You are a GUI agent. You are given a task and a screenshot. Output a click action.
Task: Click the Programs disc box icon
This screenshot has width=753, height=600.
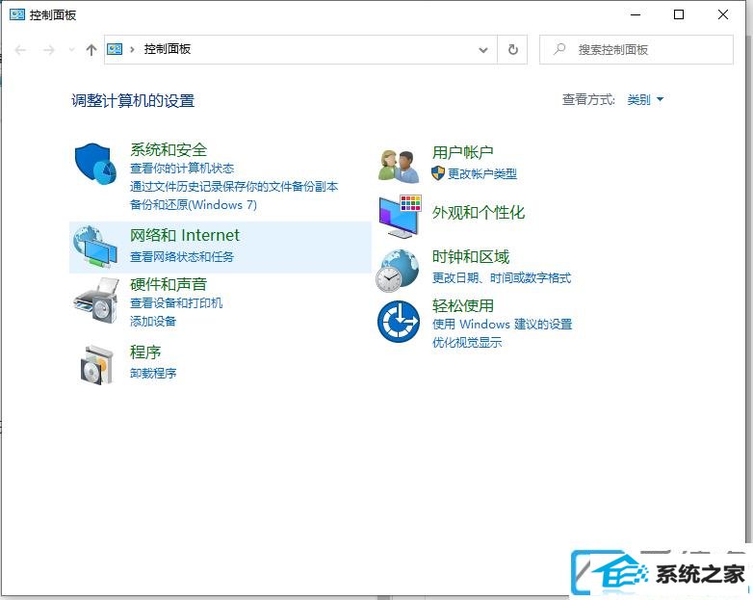(96, 365)
